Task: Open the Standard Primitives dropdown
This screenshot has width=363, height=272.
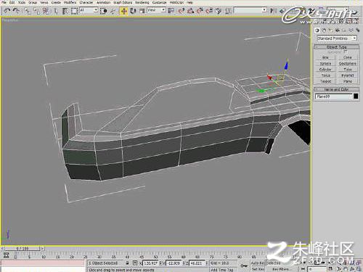Action: pos(337,38)
